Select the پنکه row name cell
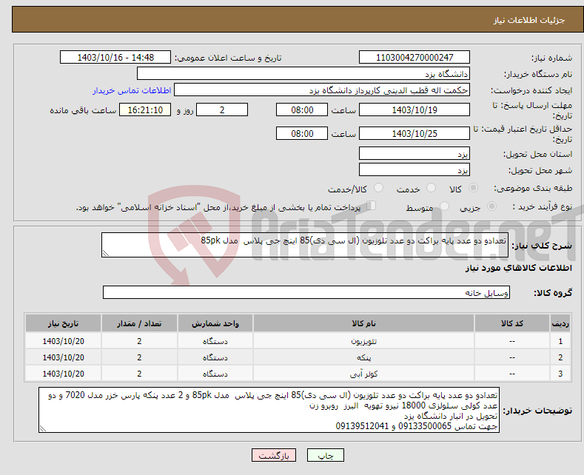The height and width of the screenshot is (475, 584). tap(363, 357)
